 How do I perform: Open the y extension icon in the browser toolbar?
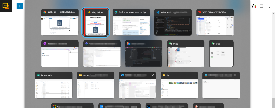coord(253,6)
